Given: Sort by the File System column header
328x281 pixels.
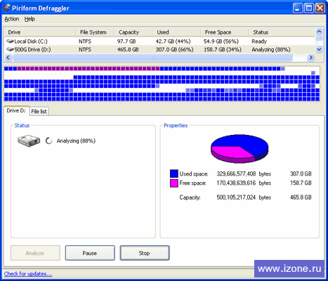Looking at the screenshot, I should pyautogui.click(x=95, y=32).
